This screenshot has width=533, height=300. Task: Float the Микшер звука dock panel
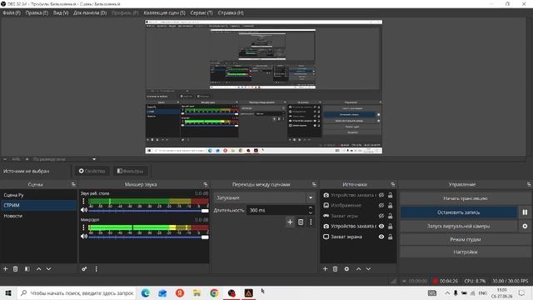(206, 184)
